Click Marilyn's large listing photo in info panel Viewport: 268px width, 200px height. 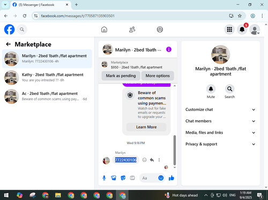tap(220, 55)
